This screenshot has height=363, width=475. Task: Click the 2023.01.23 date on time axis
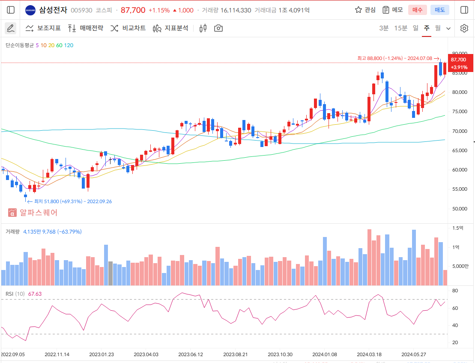pos(102,354)
